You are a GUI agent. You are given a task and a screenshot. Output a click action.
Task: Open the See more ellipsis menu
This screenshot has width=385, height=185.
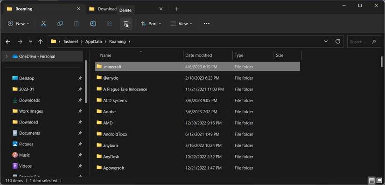point(206,24)
